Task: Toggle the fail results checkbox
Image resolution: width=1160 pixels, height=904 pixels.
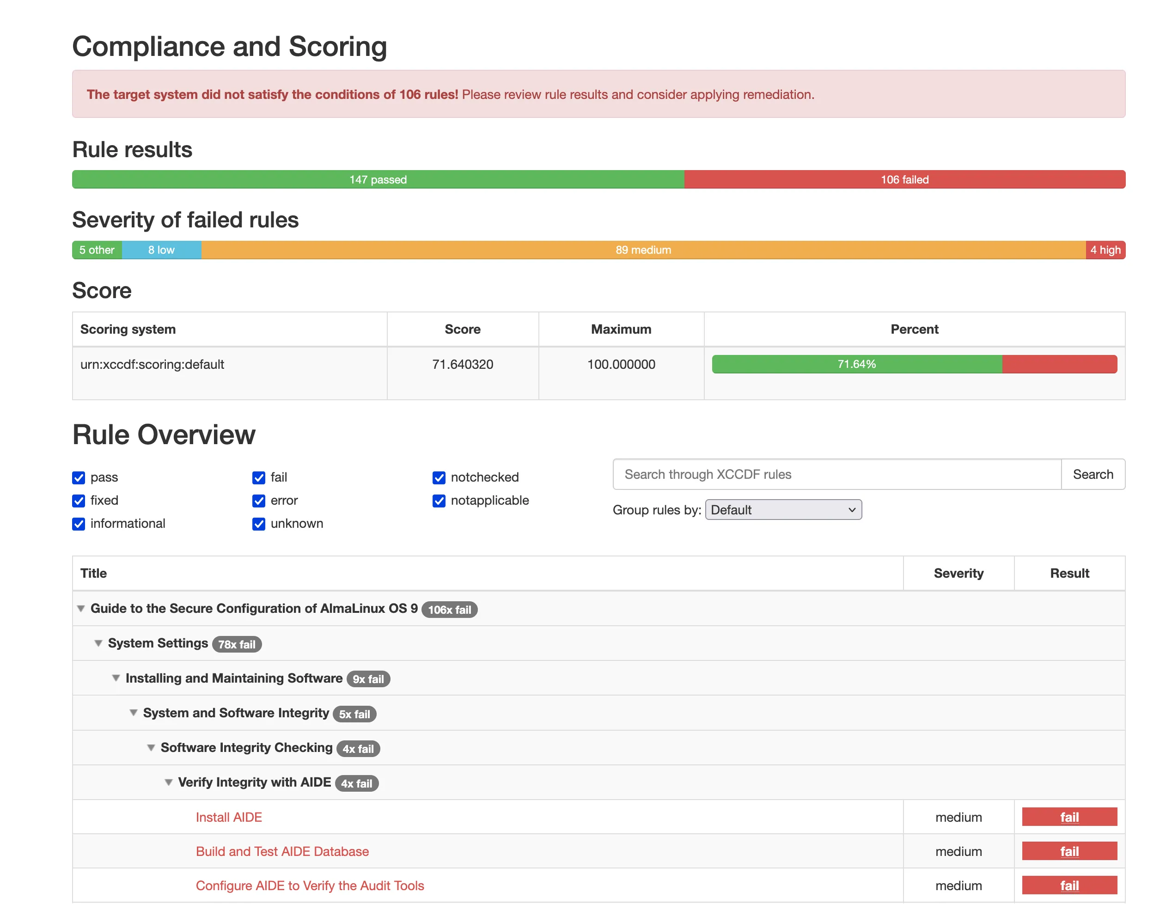Action: click(x=259, y=478)
